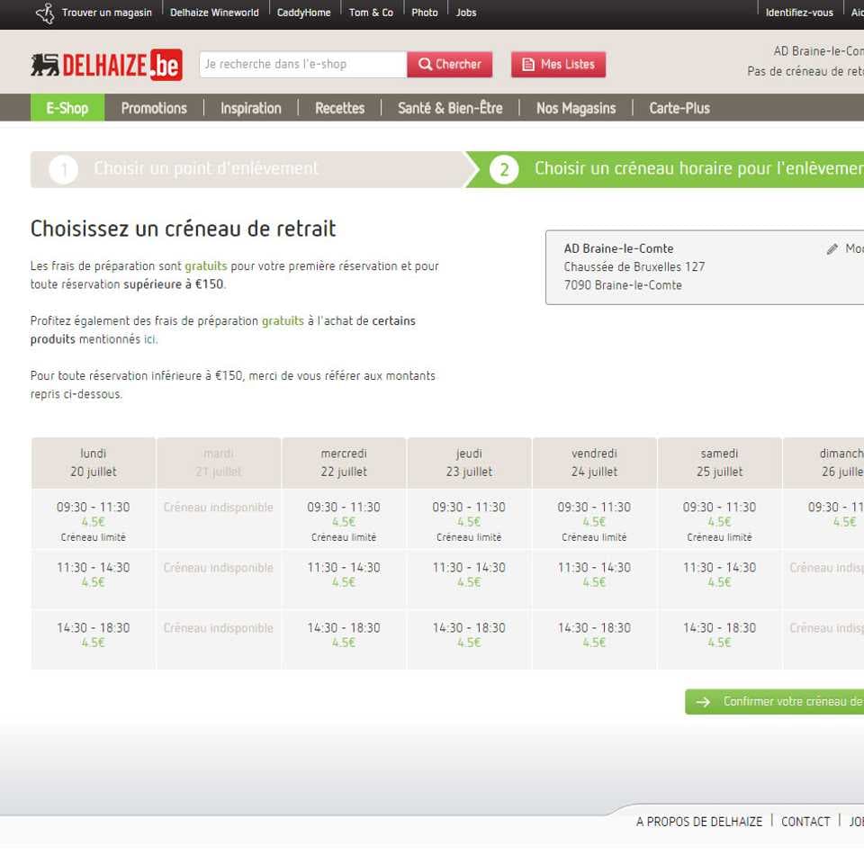Choose jeudi 23 juillet 11:30 - 14:30 slot

pos(469,579)
